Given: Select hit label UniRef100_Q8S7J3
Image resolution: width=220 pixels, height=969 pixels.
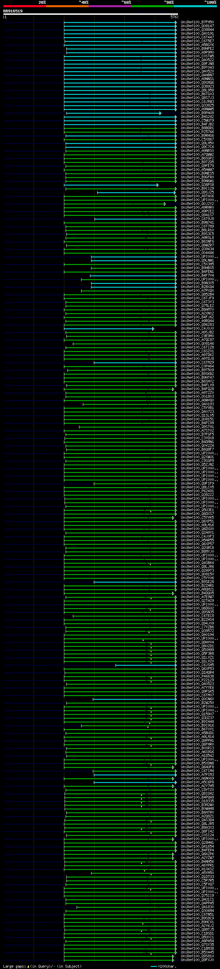Looking at the screenshot, I should 197,98.
